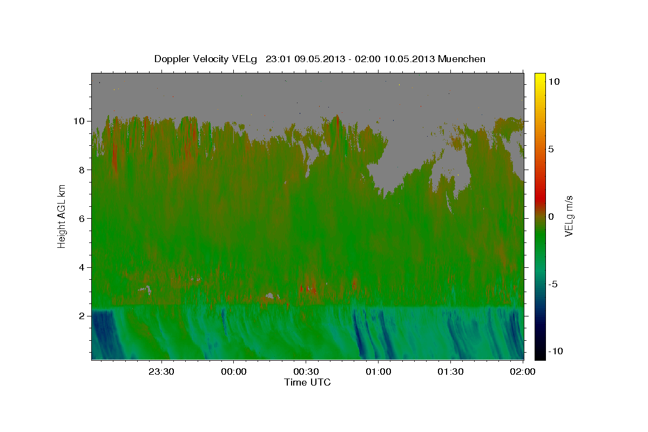Click the 'VELg m/s' colorbar label
This screenshot has width=648, height=432.
coord(569,216)
